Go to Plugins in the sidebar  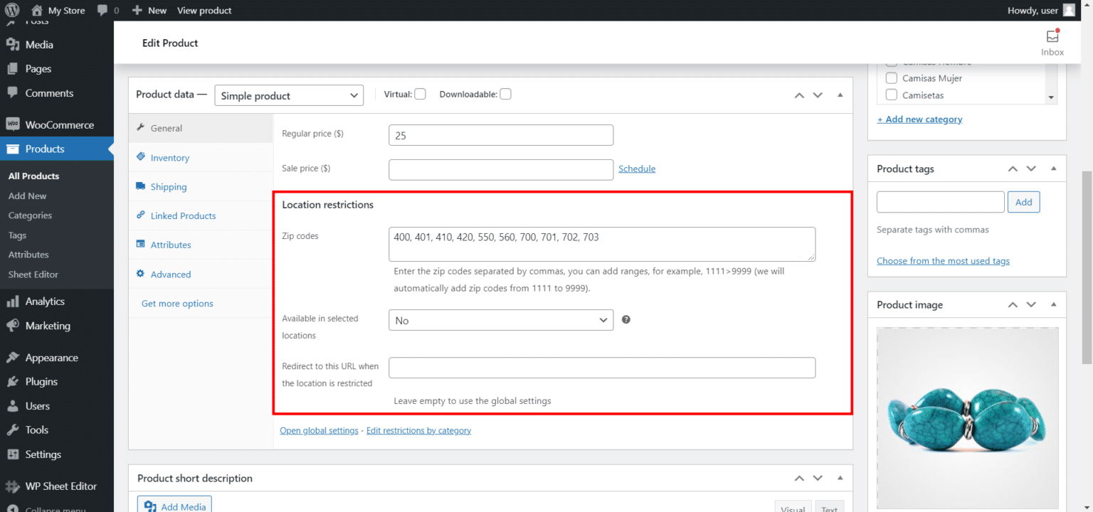pos(41,382)
